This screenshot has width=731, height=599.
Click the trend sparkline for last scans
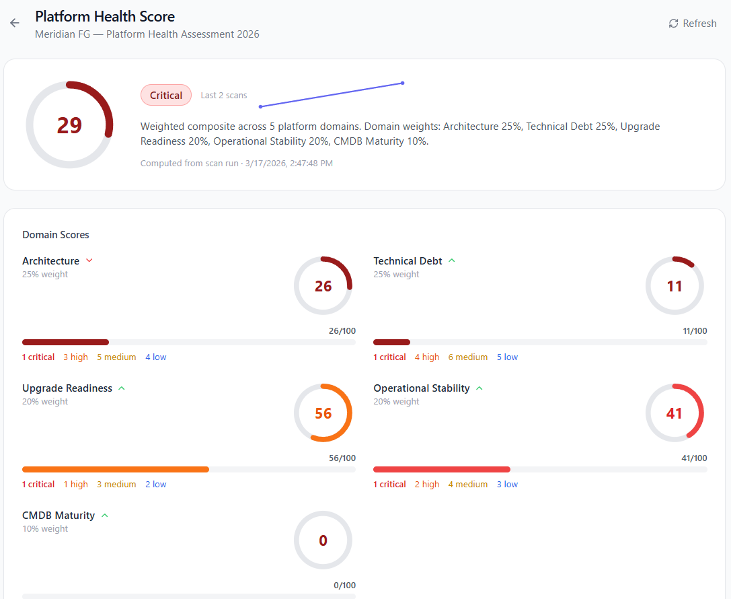331,95
